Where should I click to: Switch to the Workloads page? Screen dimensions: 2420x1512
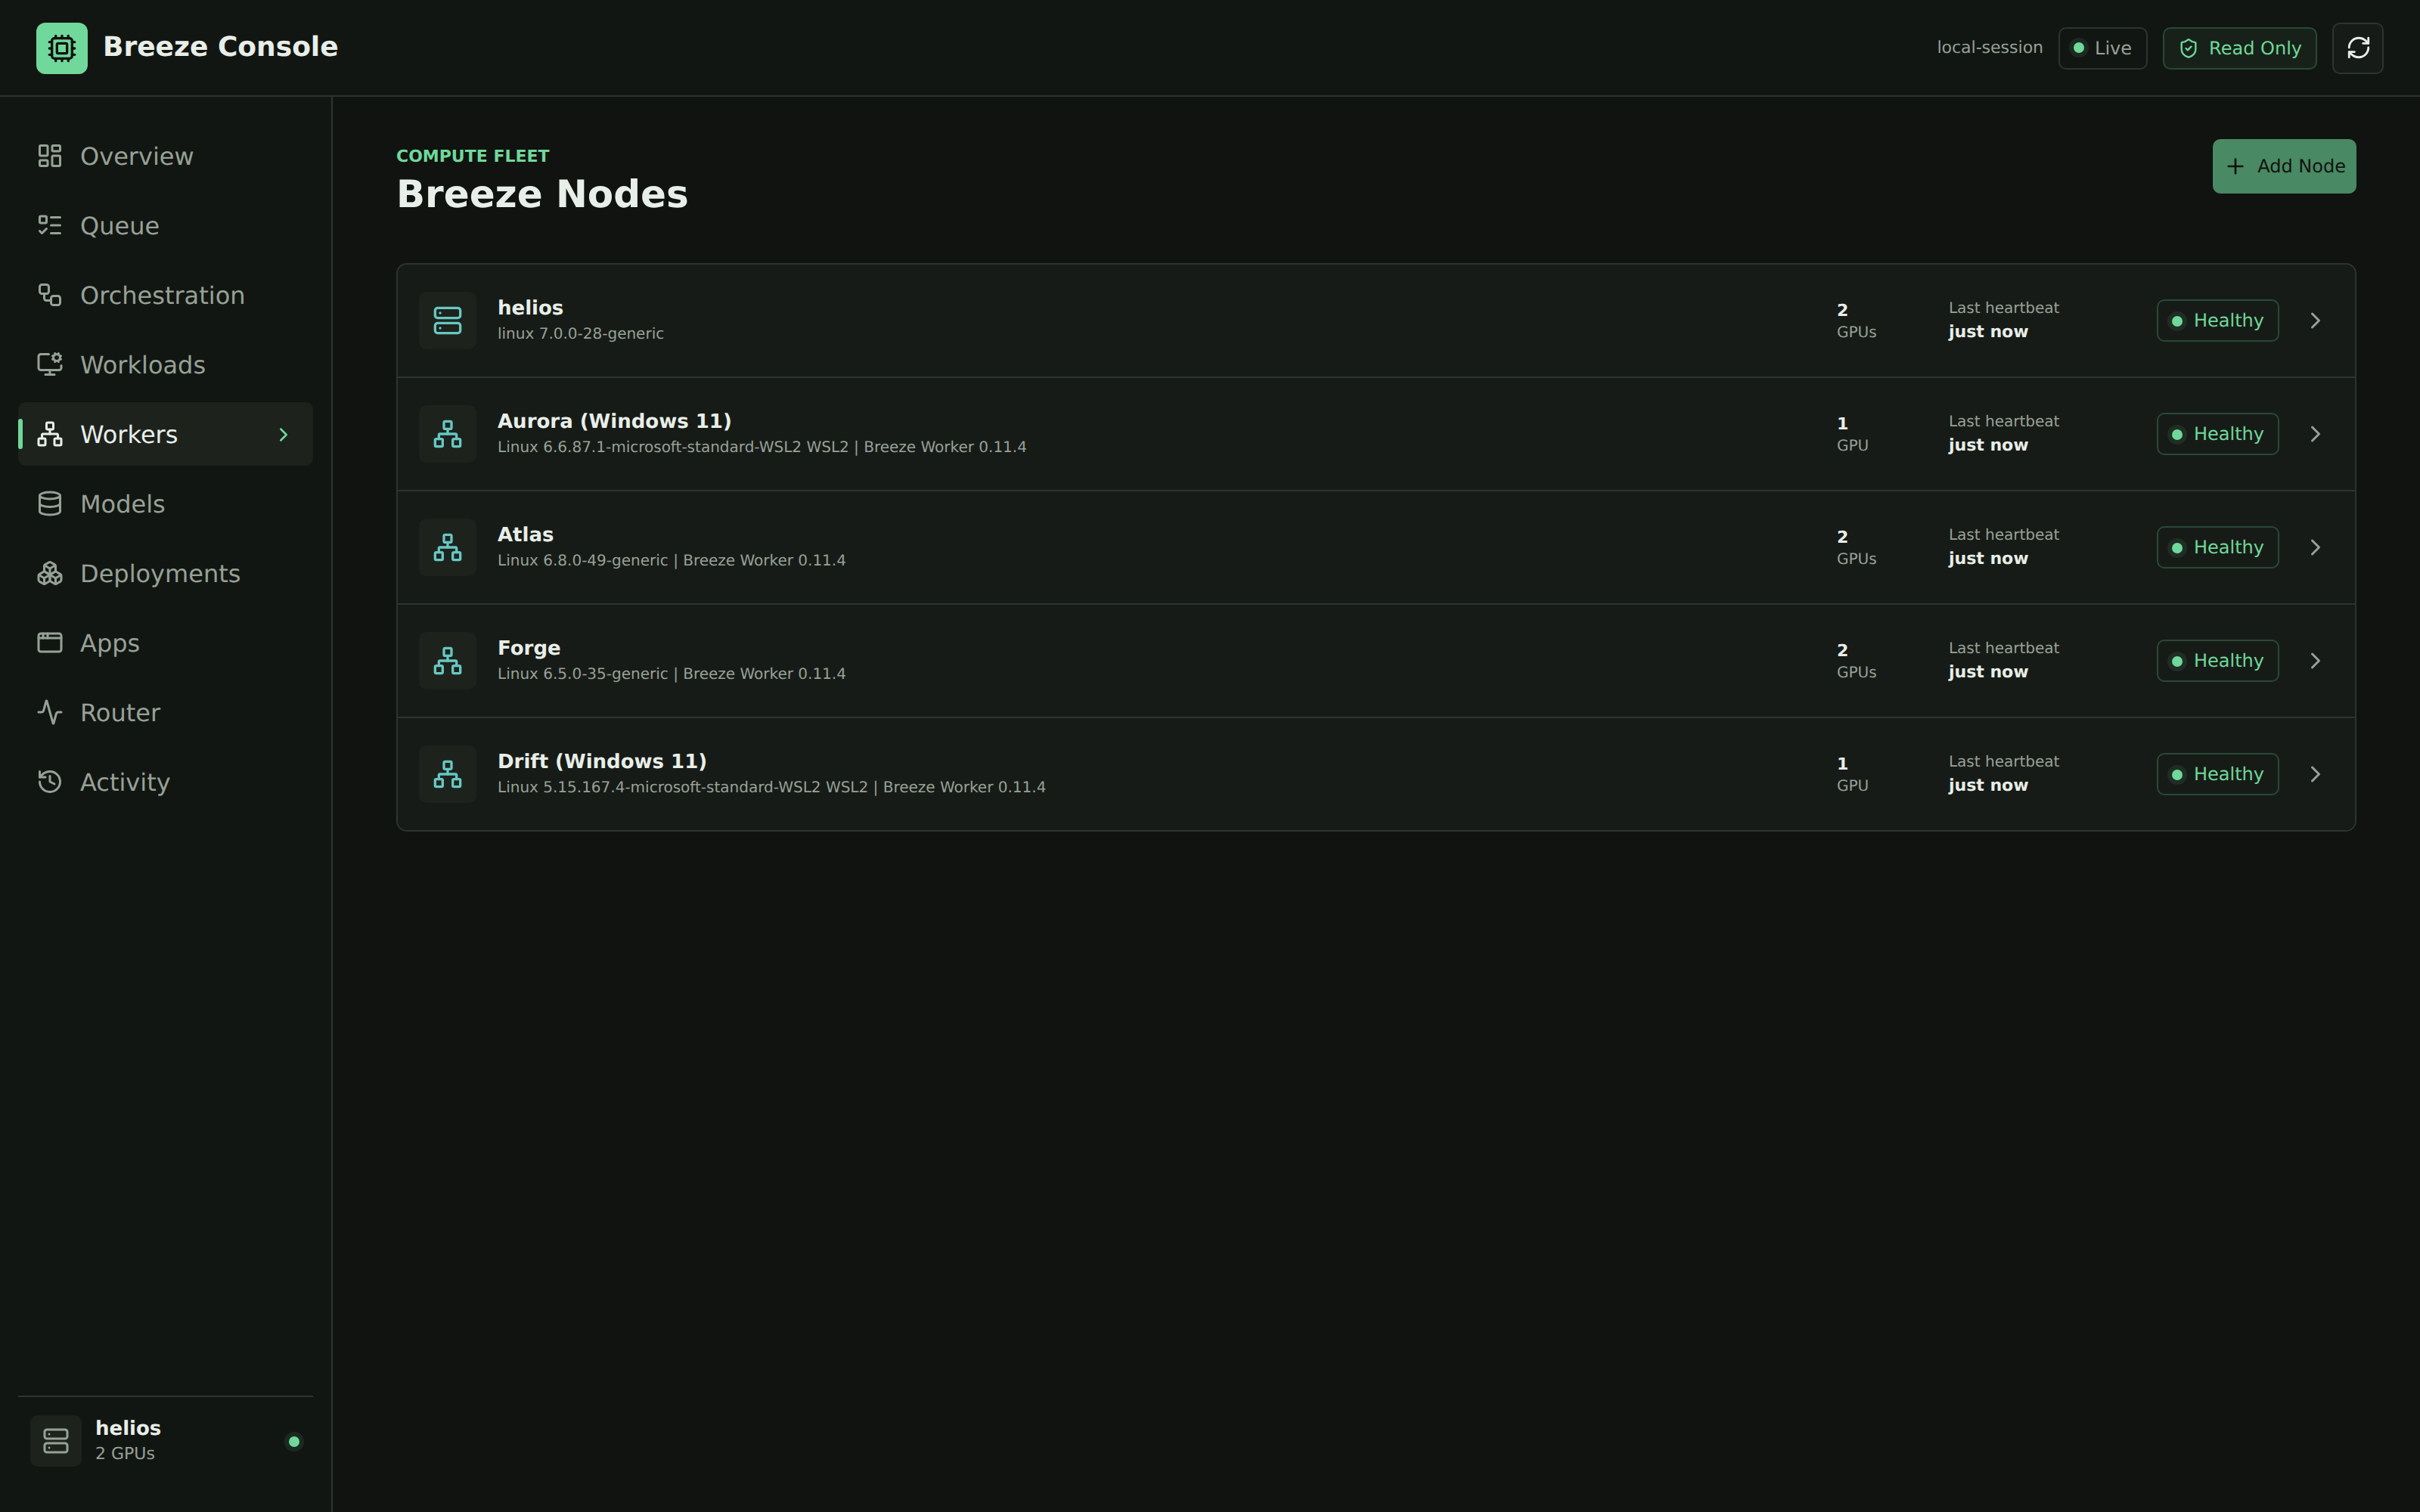(x=166, y=364)
